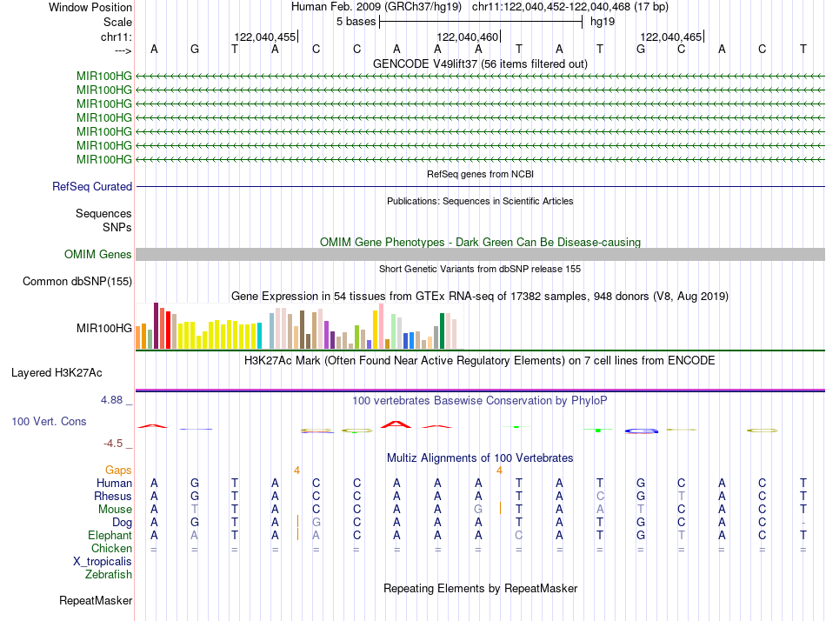The image size is (826, 621).
Task: Select the Zebrafish alignment row label
Action: [x=109, y=575]
